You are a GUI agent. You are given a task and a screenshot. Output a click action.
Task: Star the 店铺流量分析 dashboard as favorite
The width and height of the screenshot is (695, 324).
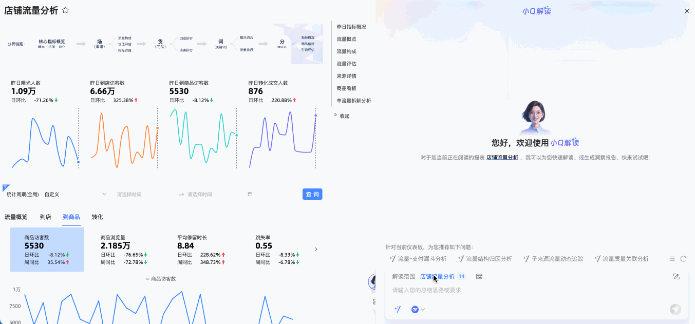pyautogui.click(x=65, y=10)
